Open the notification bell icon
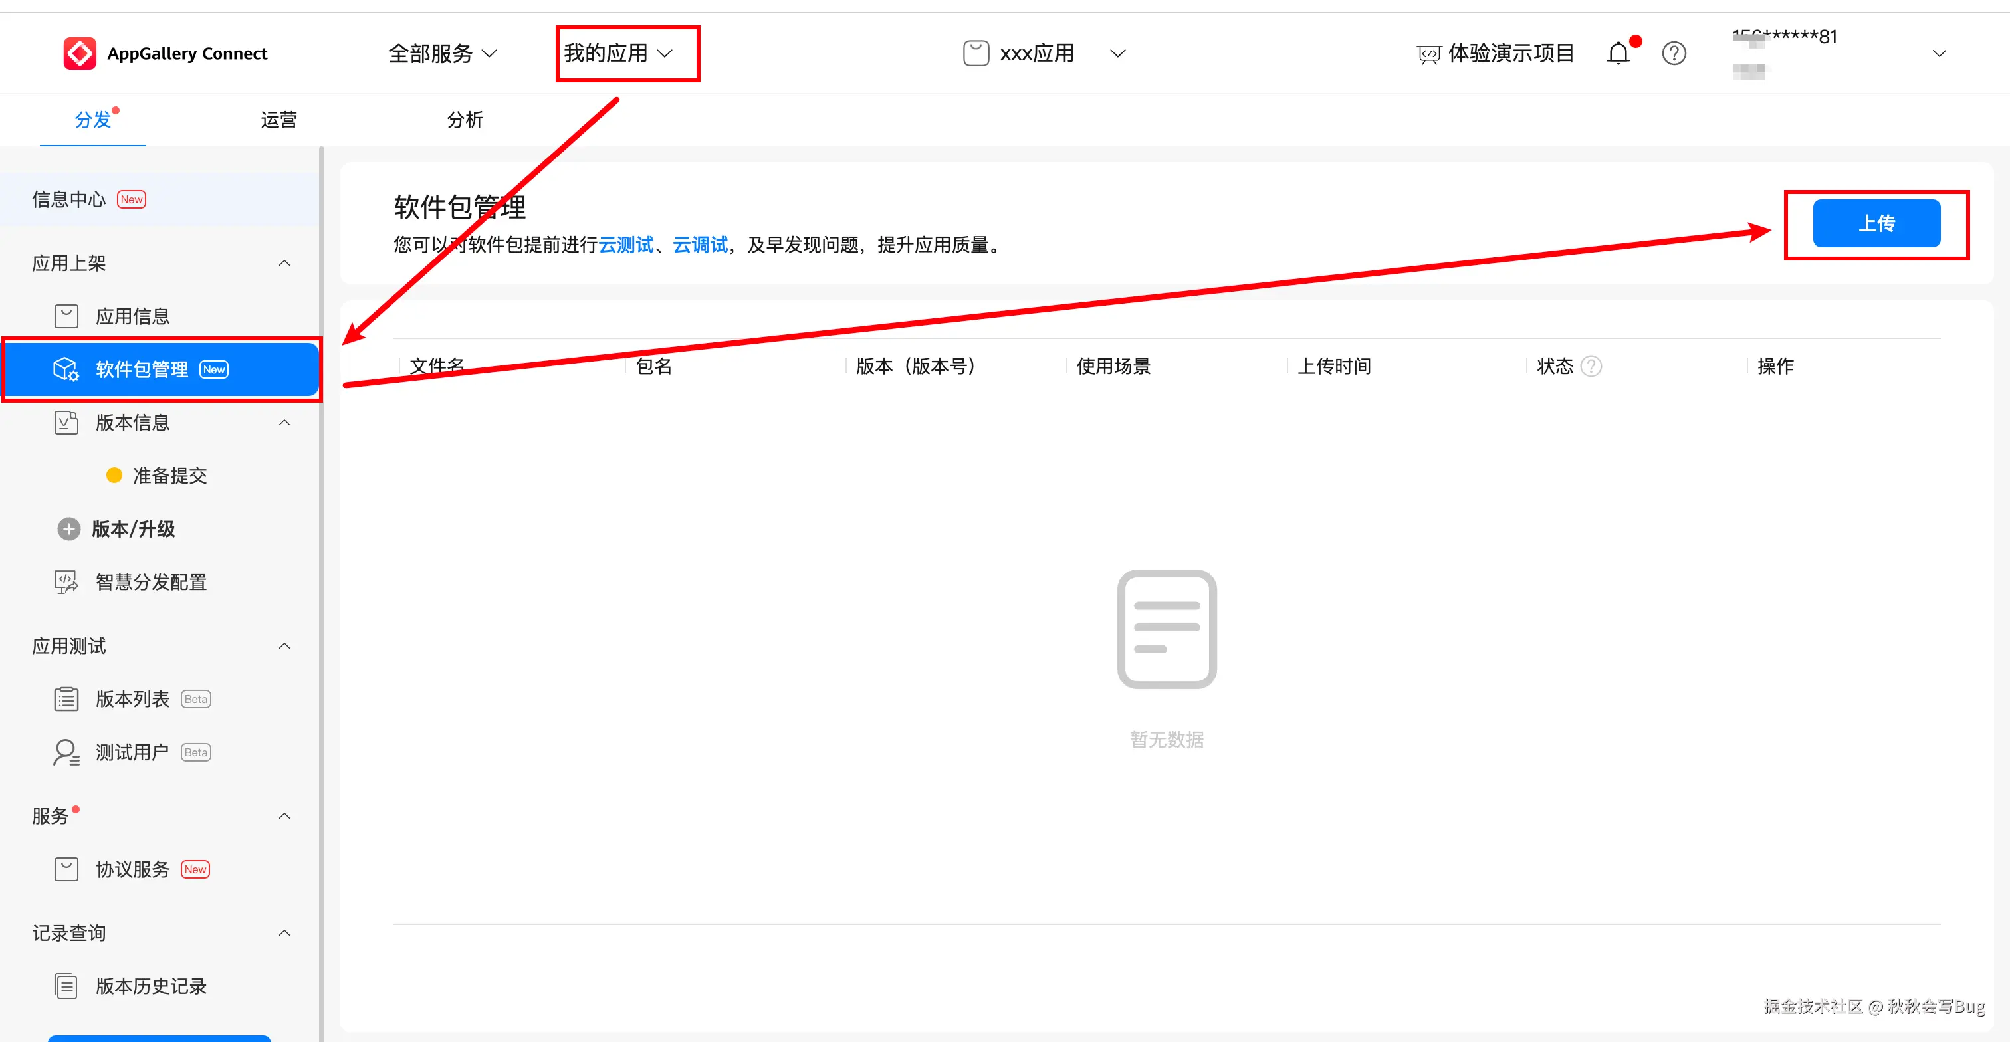Viewport: 2010px width, 1042px height. tap(1619, 53)
